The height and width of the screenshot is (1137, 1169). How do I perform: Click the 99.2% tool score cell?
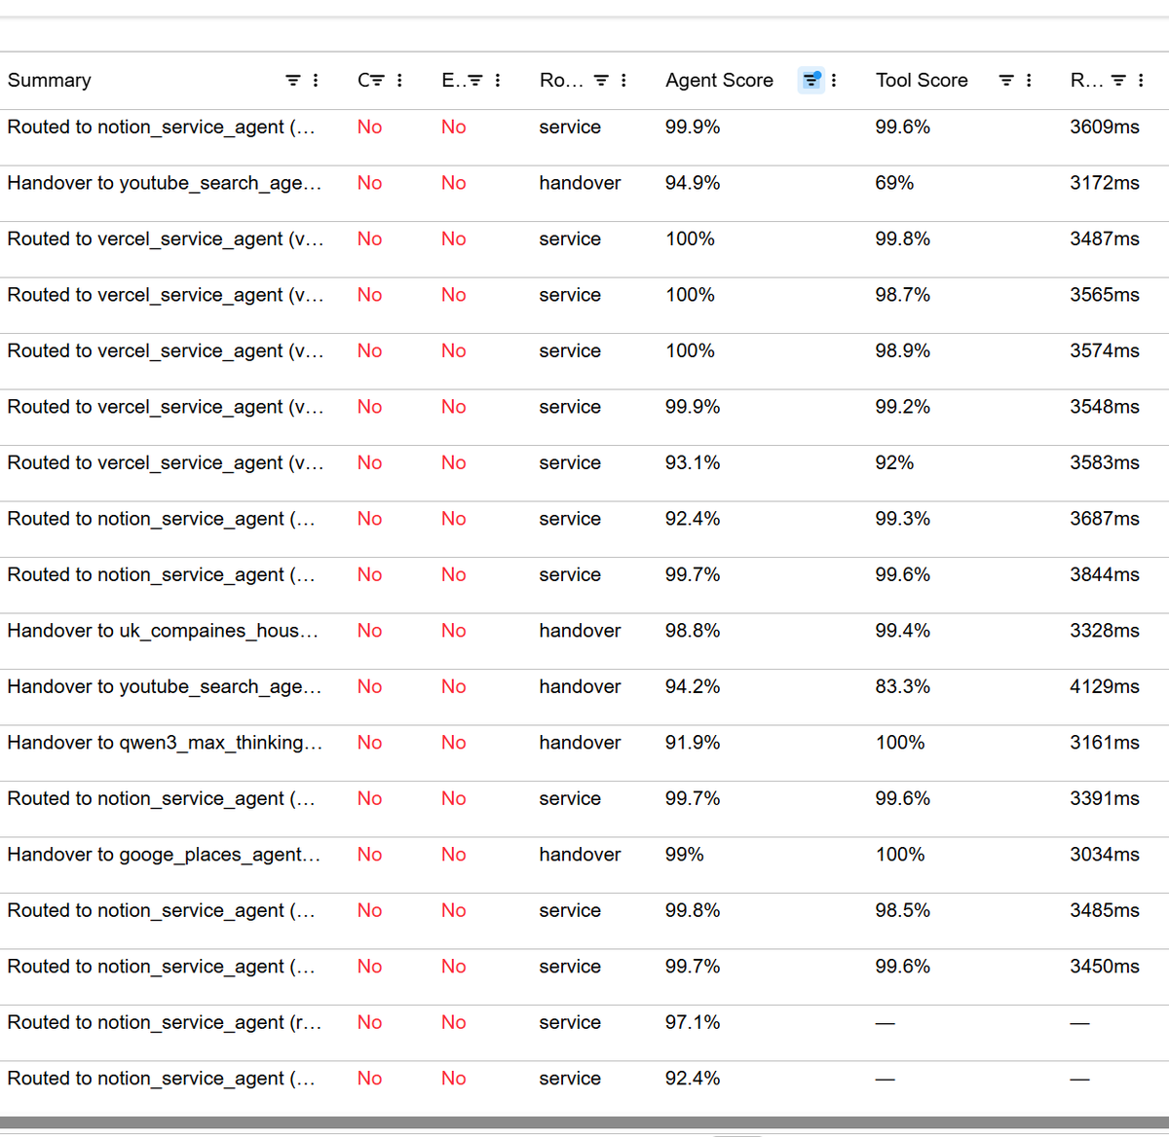[903, 407]
